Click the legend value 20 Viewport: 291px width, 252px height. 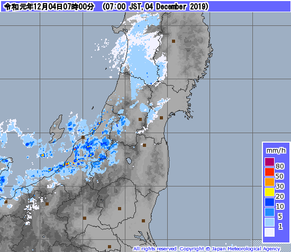tap(280, 196)
